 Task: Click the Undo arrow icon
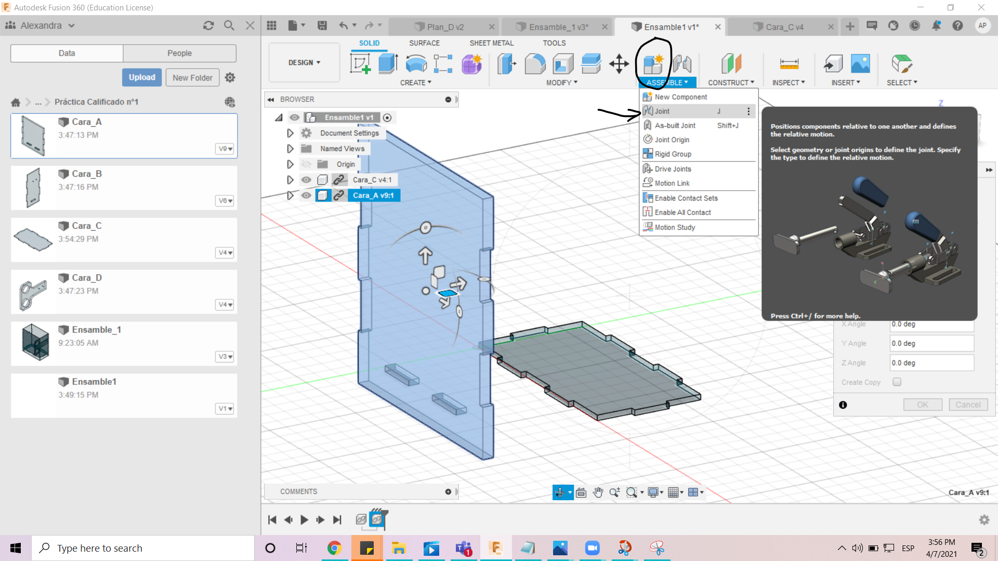pos(343,25)
